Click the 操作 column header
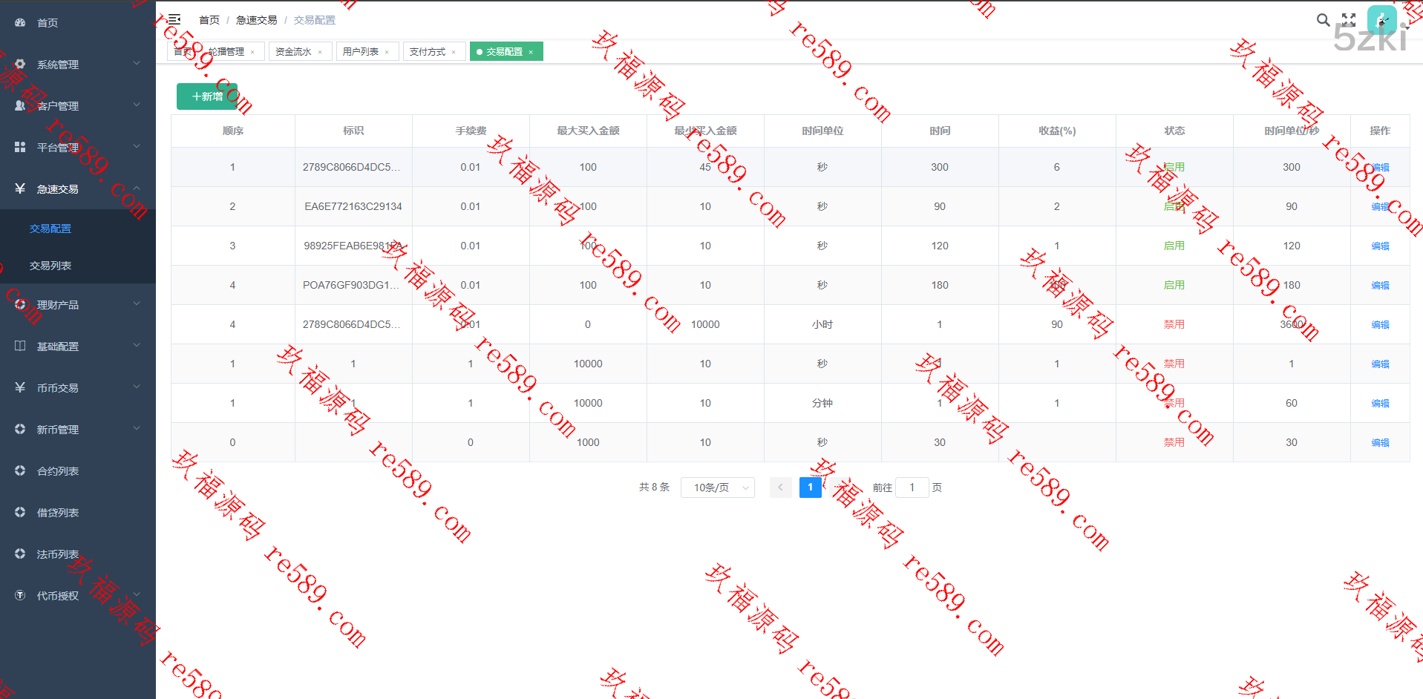The height and width of the screenshot is (699, 1423). pyautogui.click(x=1380, y=131)
